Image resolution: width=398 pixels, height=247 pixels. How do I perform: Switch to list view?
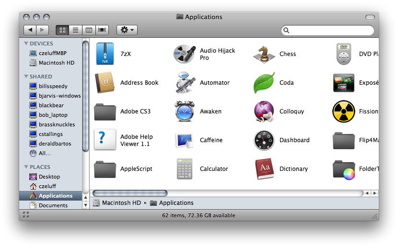click(x=76, y=30)
